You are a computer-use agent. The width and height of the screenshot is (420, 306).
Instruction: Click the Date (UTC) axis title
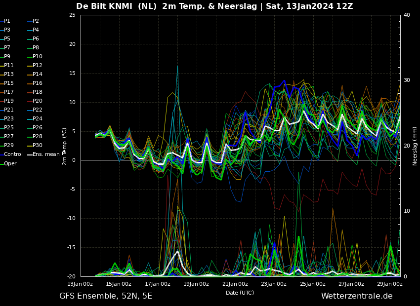coord(240,293)
